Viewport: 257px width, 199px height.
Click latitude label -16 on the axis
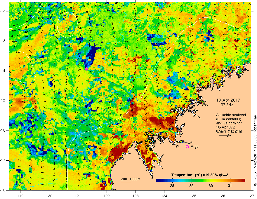coord(3,131)
